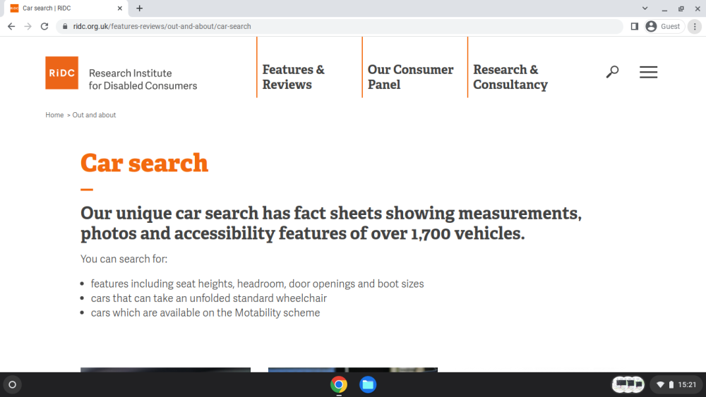Follow the Home breadcrumb link

point(54,115)
